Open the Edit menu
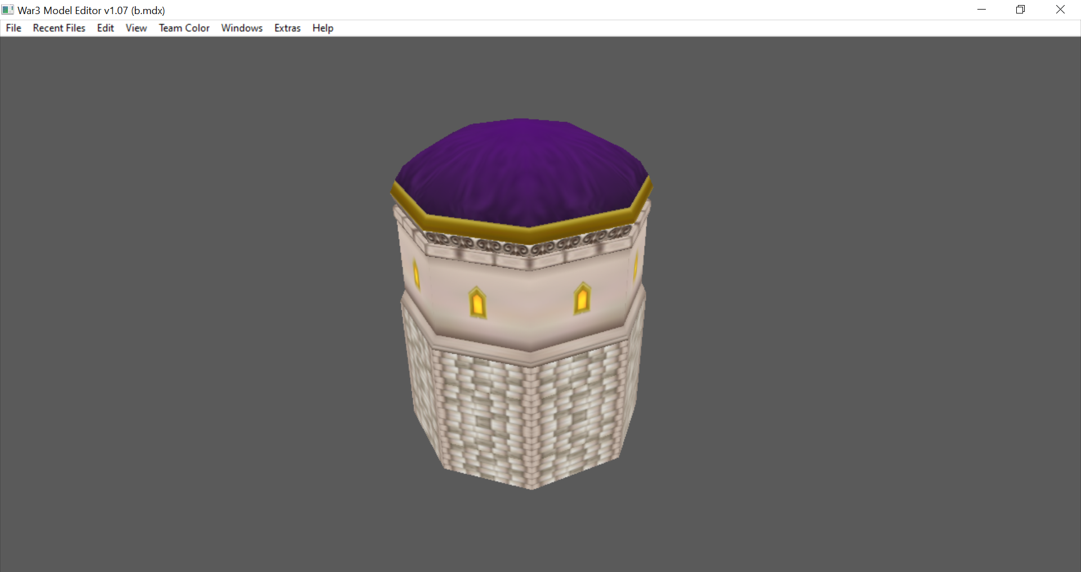The height and width of the screenshot is (572, 1081). tap(105, 28)
